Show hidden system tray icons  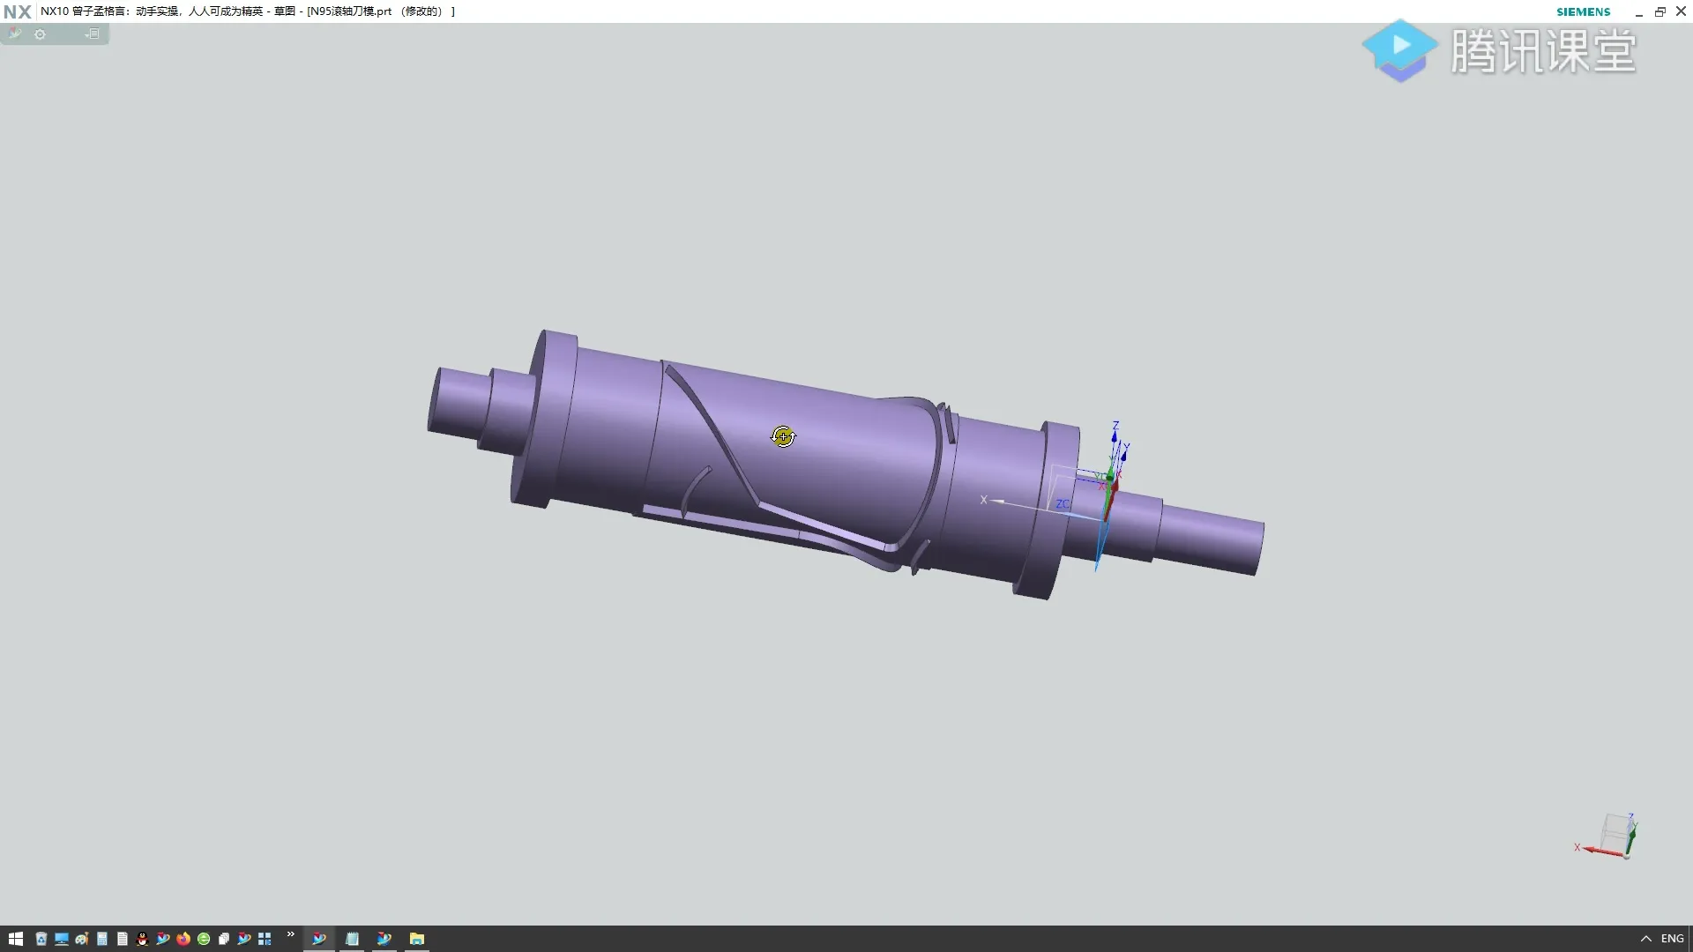coord(1645,939)
